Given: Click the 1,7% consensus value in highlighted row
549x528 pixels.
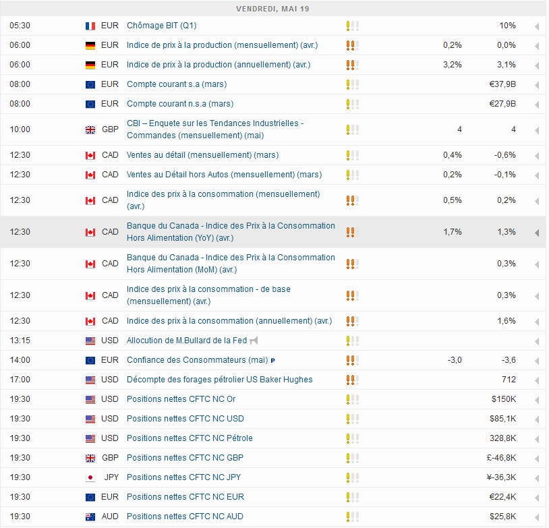Looking at the screenshot, I should [453, 232].
